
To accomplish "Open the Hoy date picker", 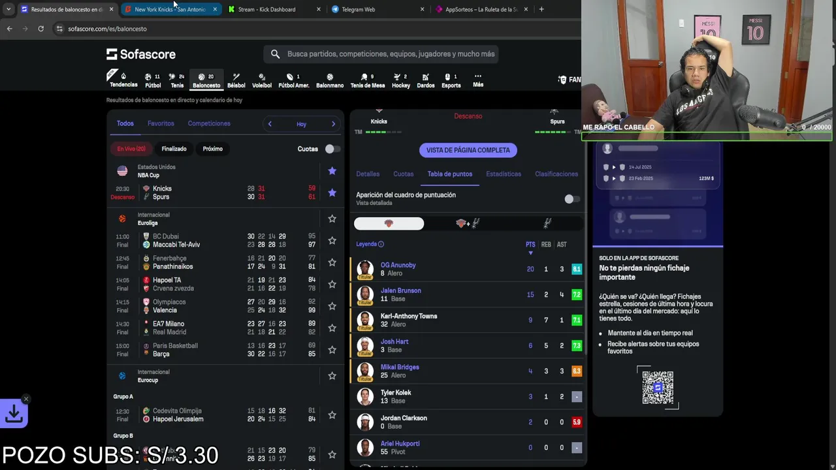I will pos(301,124).
